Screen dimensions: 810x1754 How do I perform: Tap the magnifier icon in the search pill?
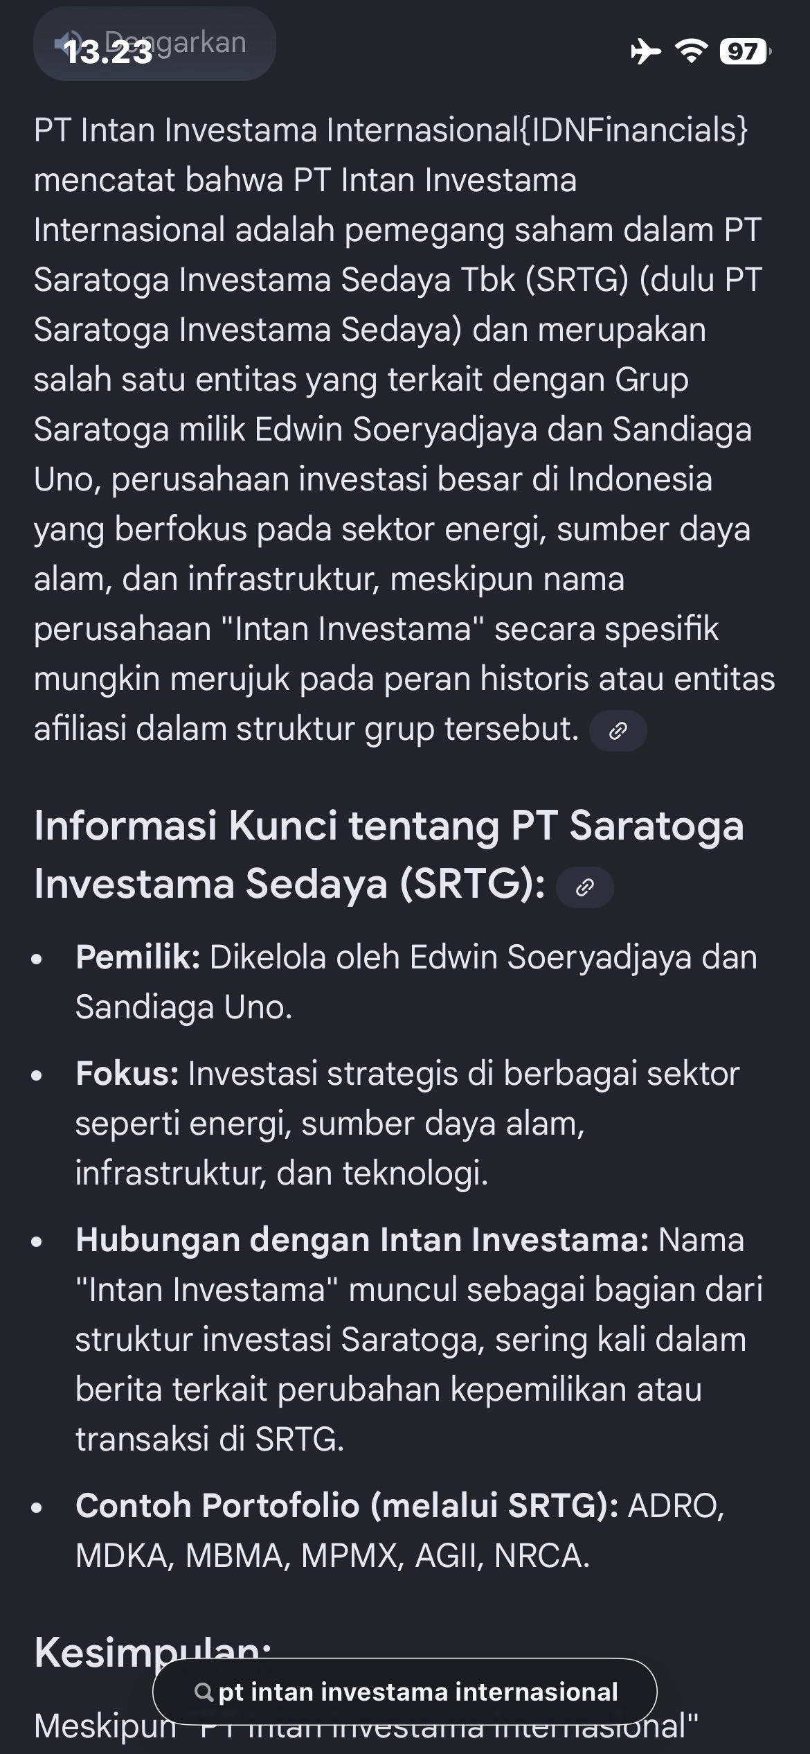[x=204, y=1692]
